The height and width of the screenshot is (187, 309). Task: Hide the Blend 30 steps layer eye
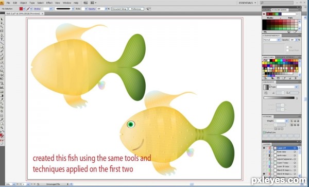click(x=264, y=174)
